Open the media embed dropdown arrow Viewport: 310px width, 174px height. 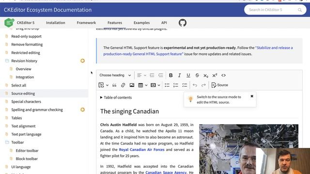(x=159, y=85)
